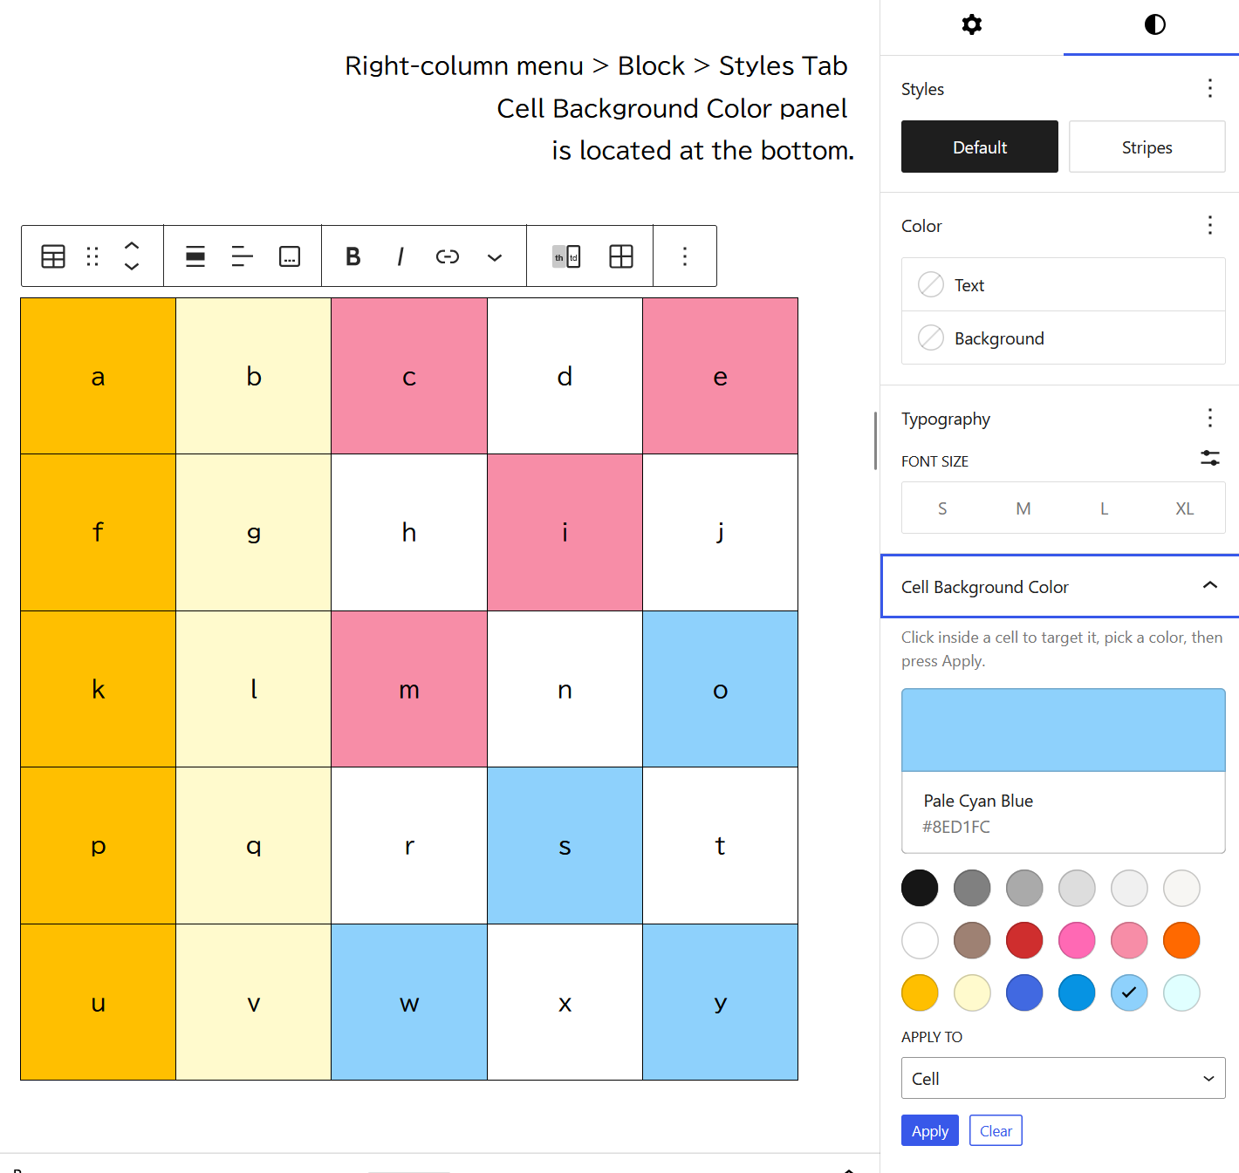The image size is (1239, 1173).
Task: Pick the checked pale cyan blue swatch
Action: point(1129,992)
